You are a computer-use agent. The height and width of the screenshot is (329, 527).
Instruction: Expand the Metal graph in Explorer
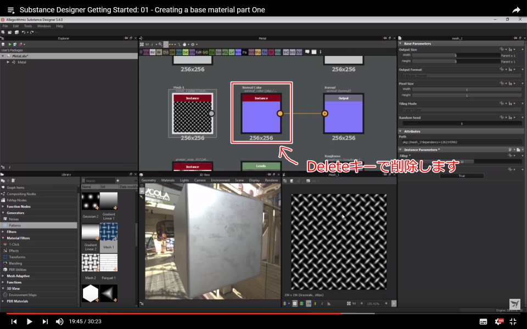[8, 62]
